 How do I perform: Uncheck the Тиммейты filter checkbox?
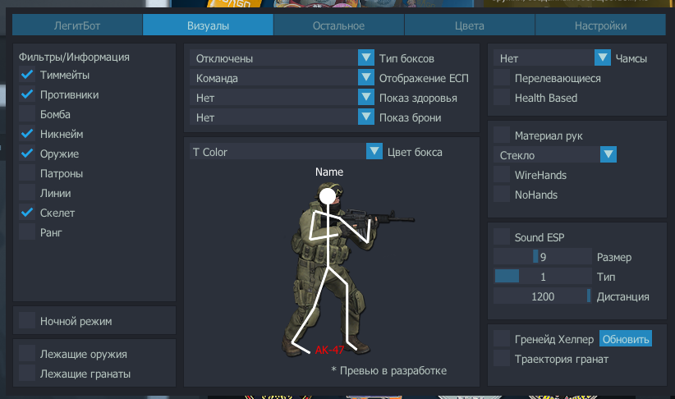(27, 75)
